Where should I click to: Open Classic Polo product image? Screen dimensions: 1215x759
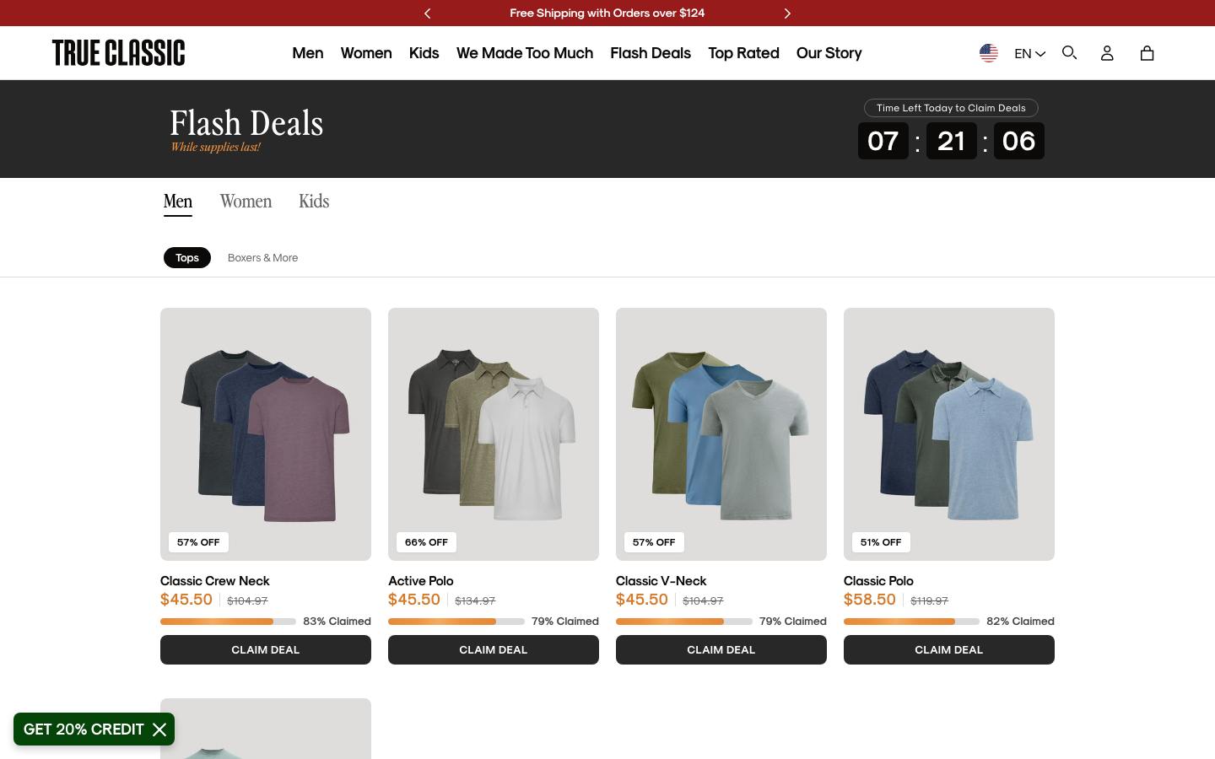click(949, 434)
